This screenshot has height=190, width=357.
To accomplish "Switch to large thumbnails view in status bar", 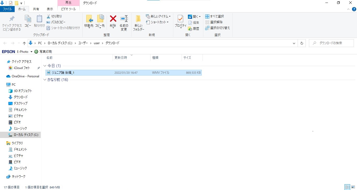I will point(353,187).
